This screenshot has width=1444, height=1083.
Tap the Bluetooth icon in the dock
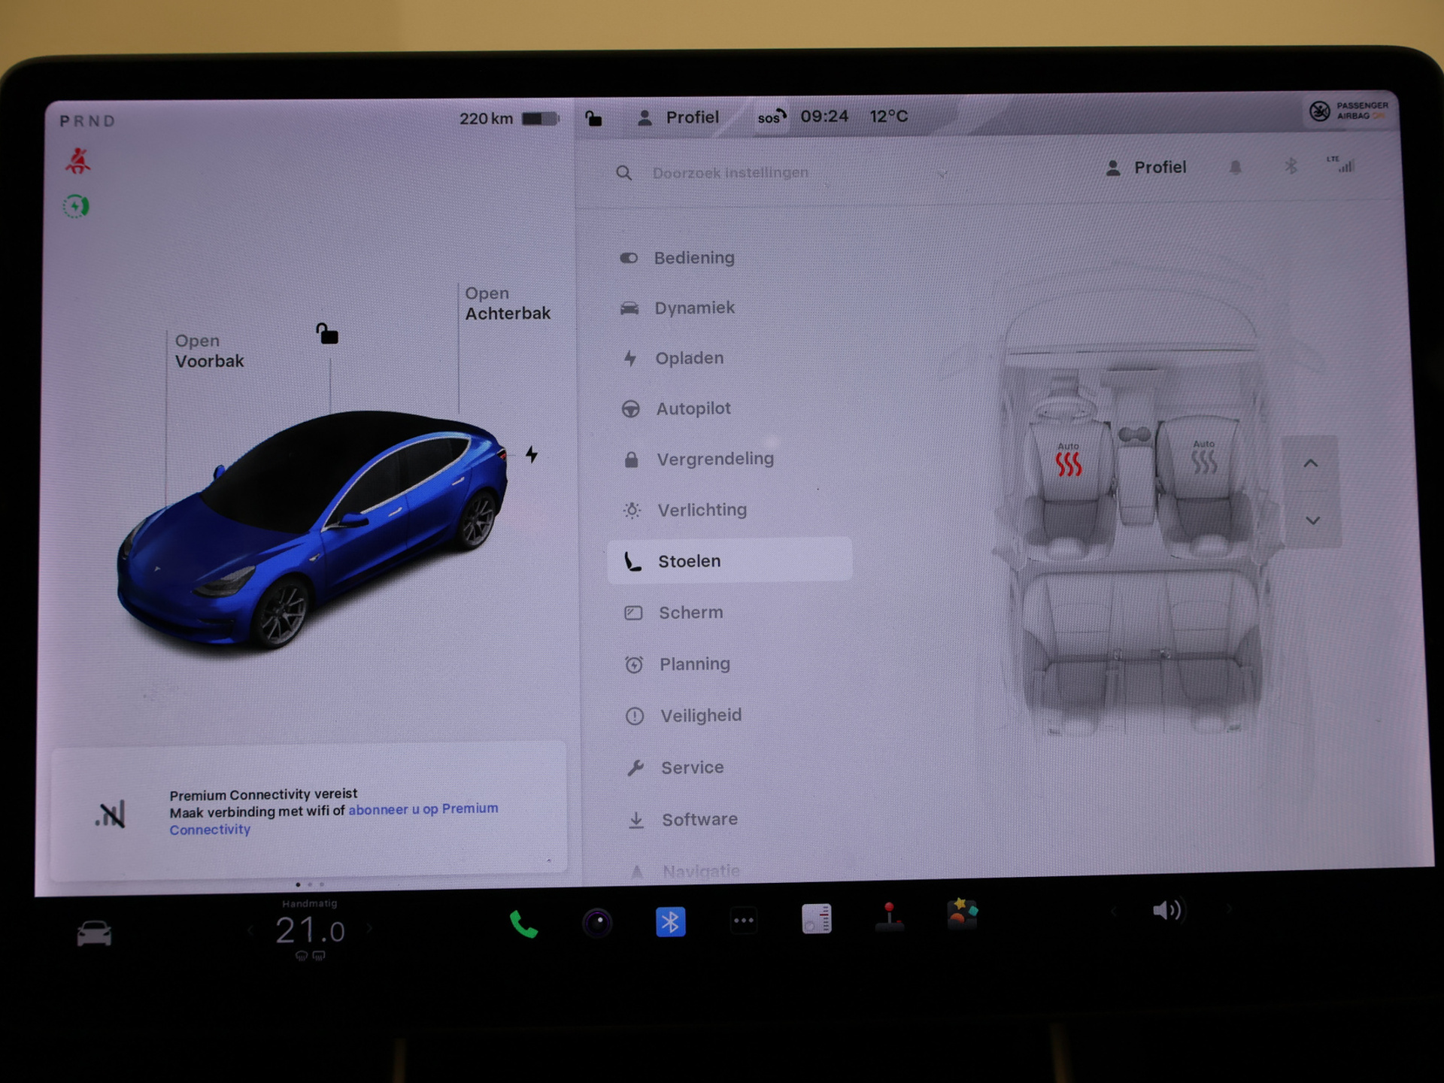670,922
